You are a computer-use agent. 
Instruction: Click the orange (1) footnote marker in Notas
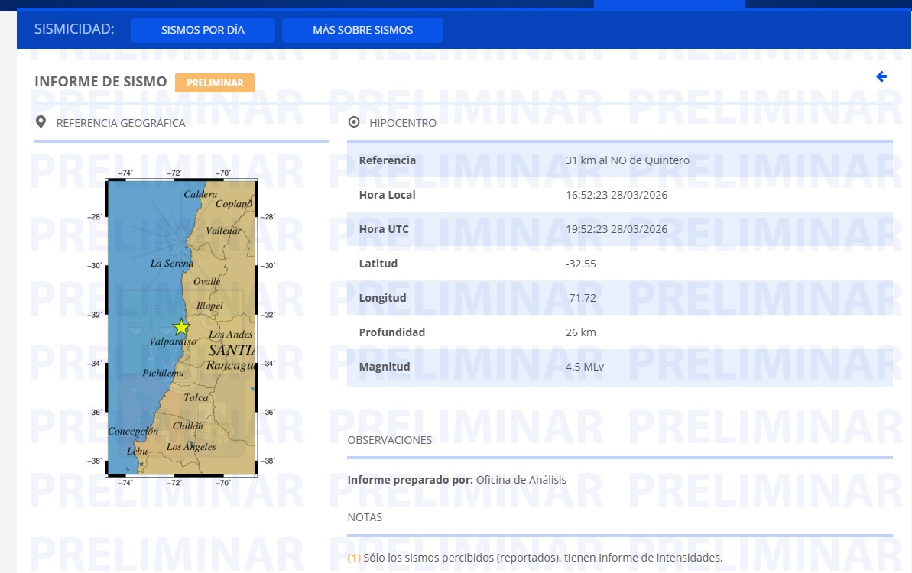354,558
